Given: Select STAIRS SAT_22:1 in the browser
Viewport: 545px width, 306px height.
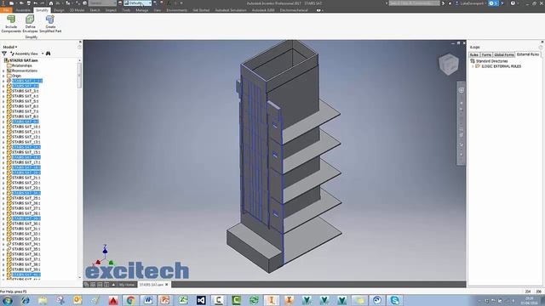Looking at the screenshot, I should click(26, 183).
